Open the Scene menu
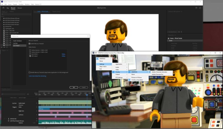 click(10, 5)
